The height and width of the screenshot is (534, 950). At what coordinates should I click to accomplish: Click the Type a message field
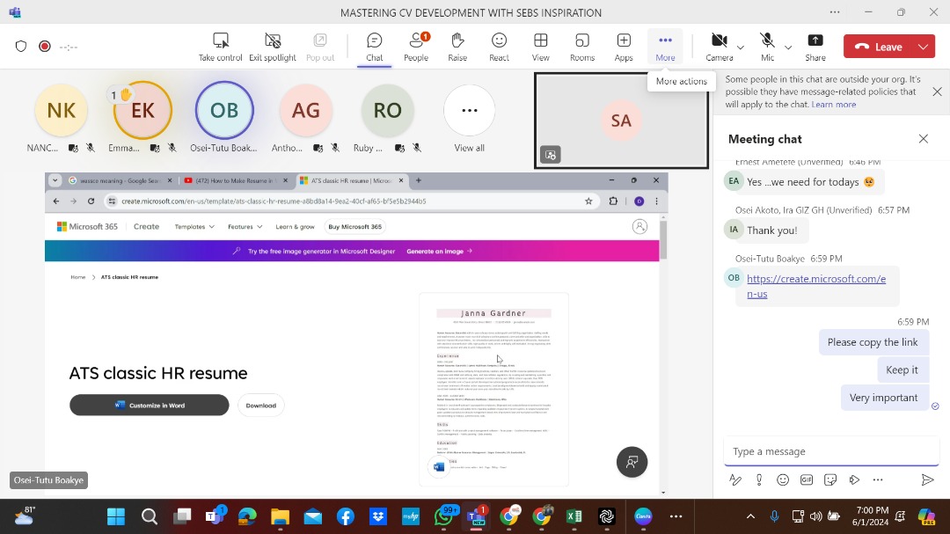coord(827,451)
